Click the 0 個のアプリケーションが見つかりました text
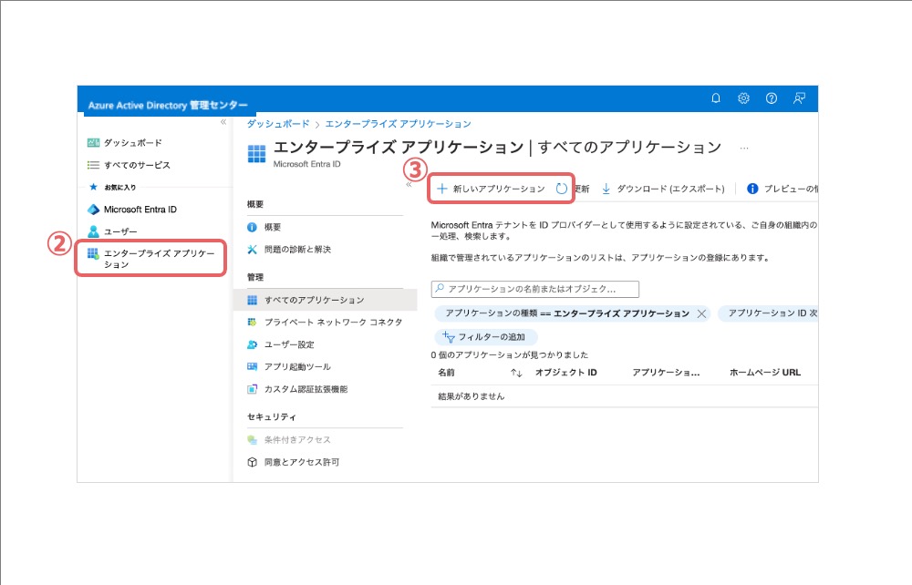 tap(510, 355)
